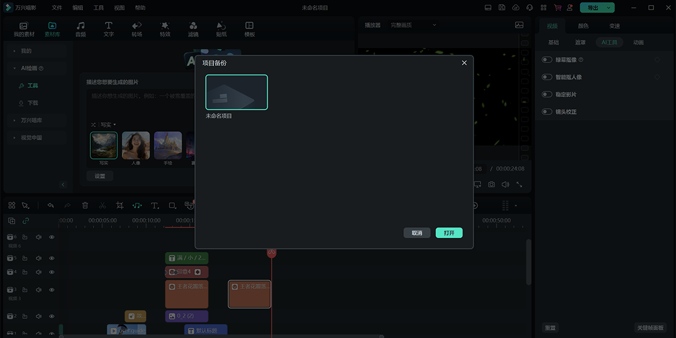Click the delete trash icon in timeline toolbar
The width and height of the screenshot is (676, 338).
pos(85,206)
